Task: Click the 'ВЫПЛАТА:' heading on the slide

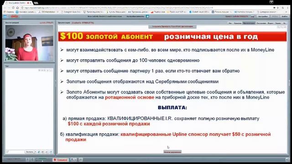Action: 172,108
